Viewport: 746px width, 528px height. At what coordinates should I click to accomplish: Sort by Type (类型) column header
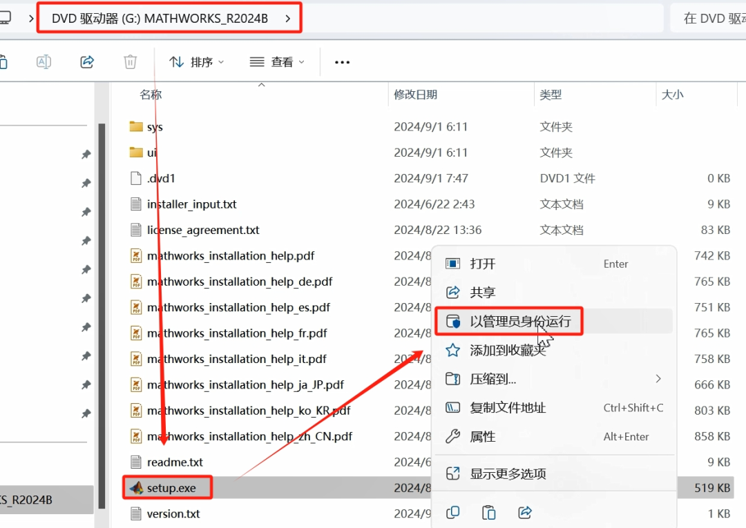click(x=551, y=95)
